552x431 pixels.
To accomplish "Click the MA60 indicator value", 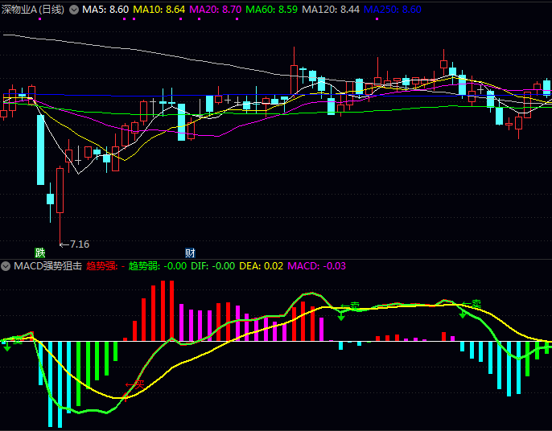I will 271,10.
